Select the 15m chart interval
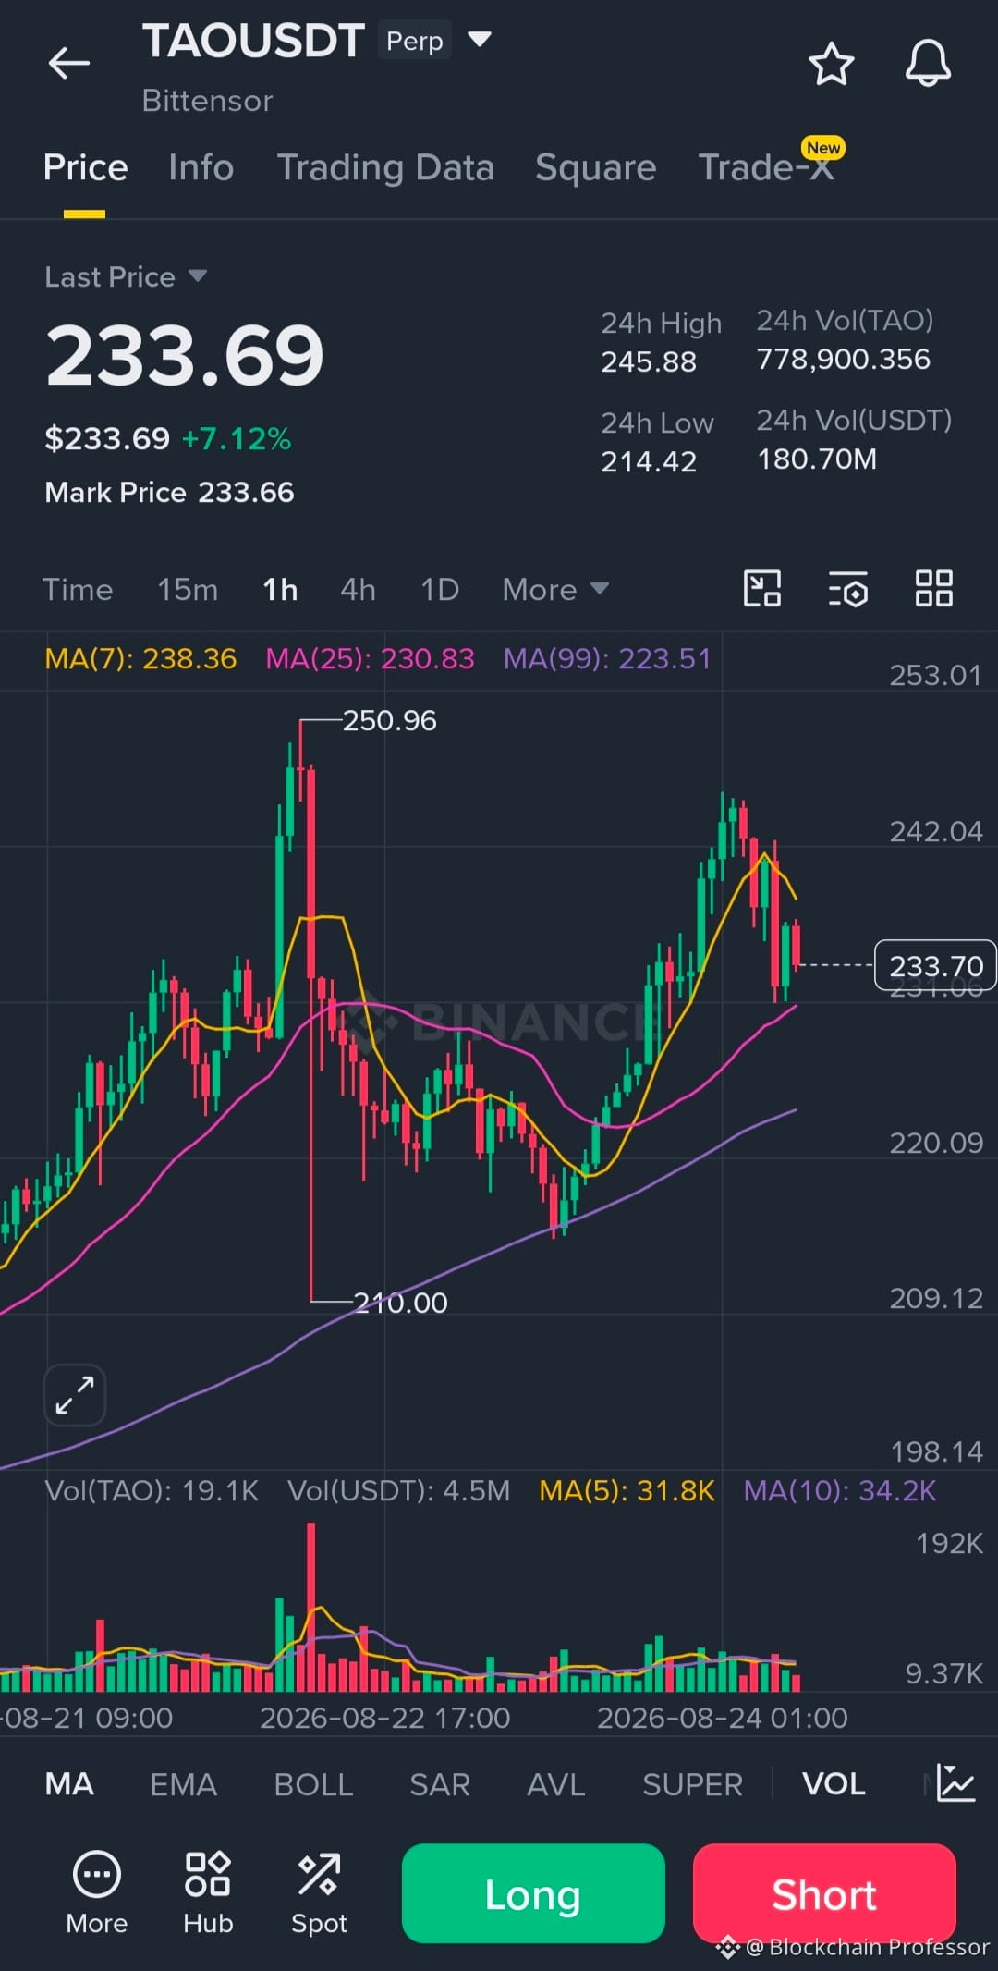Viewport: 998px width, 1971px height. click(188, 590)
